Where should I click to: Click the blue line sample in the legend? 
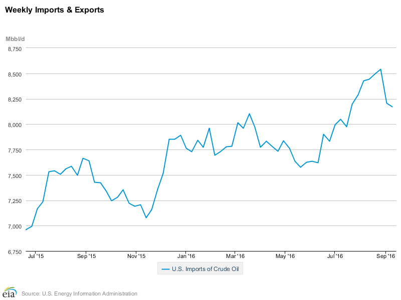[165, 269]
